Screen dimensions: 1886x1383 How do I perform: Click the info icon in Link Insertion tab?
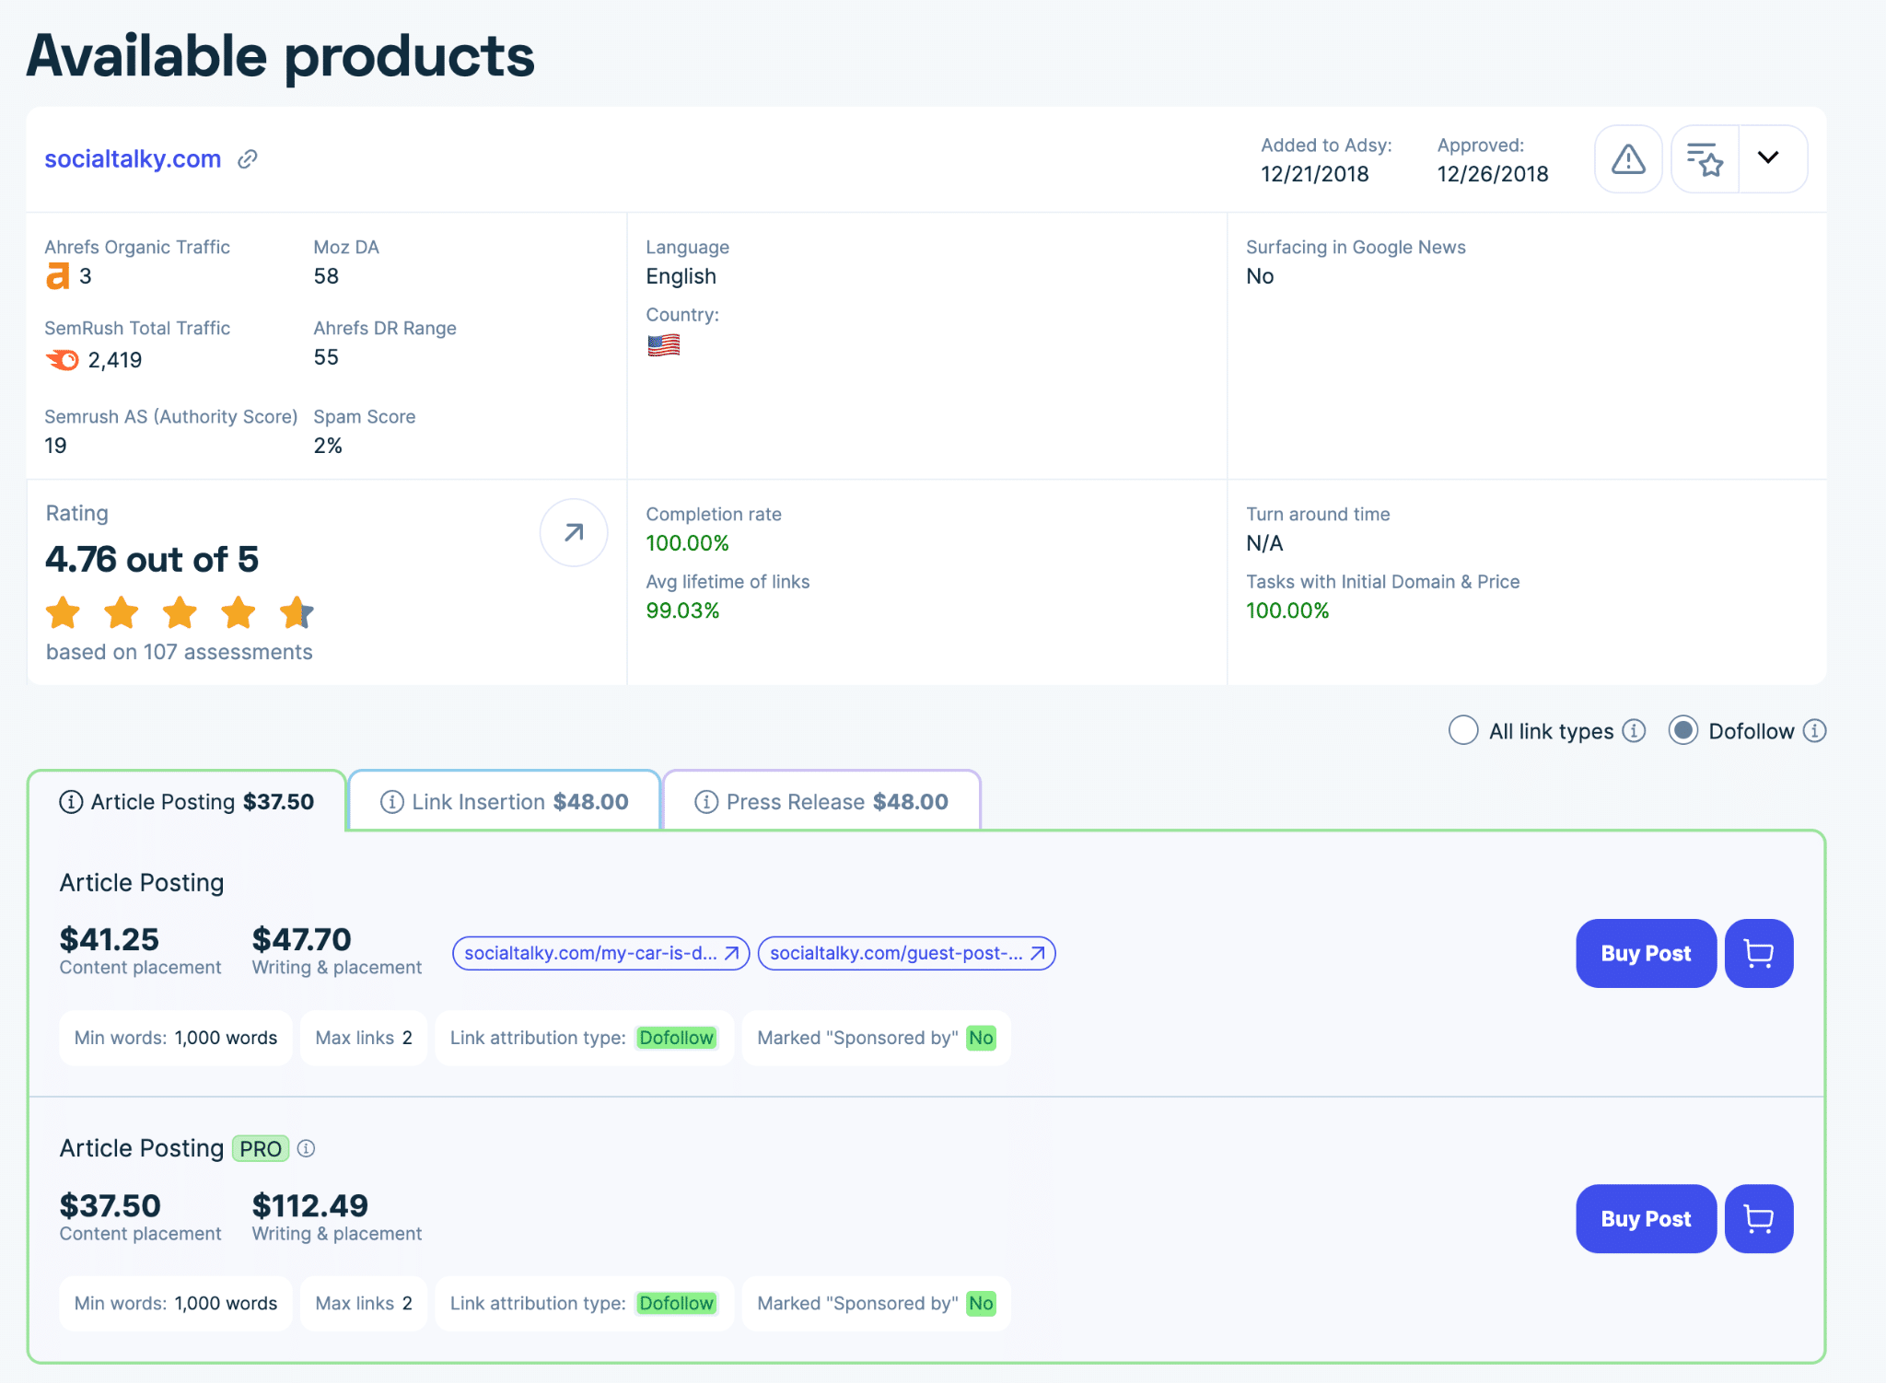pyautogui.click(x=391, y=802)
